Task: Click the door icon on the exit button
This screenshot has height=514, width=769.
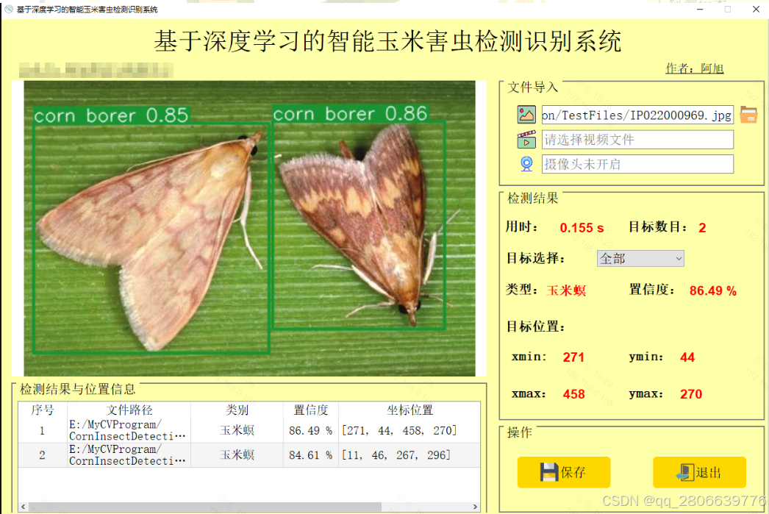Action: [687, 472]
